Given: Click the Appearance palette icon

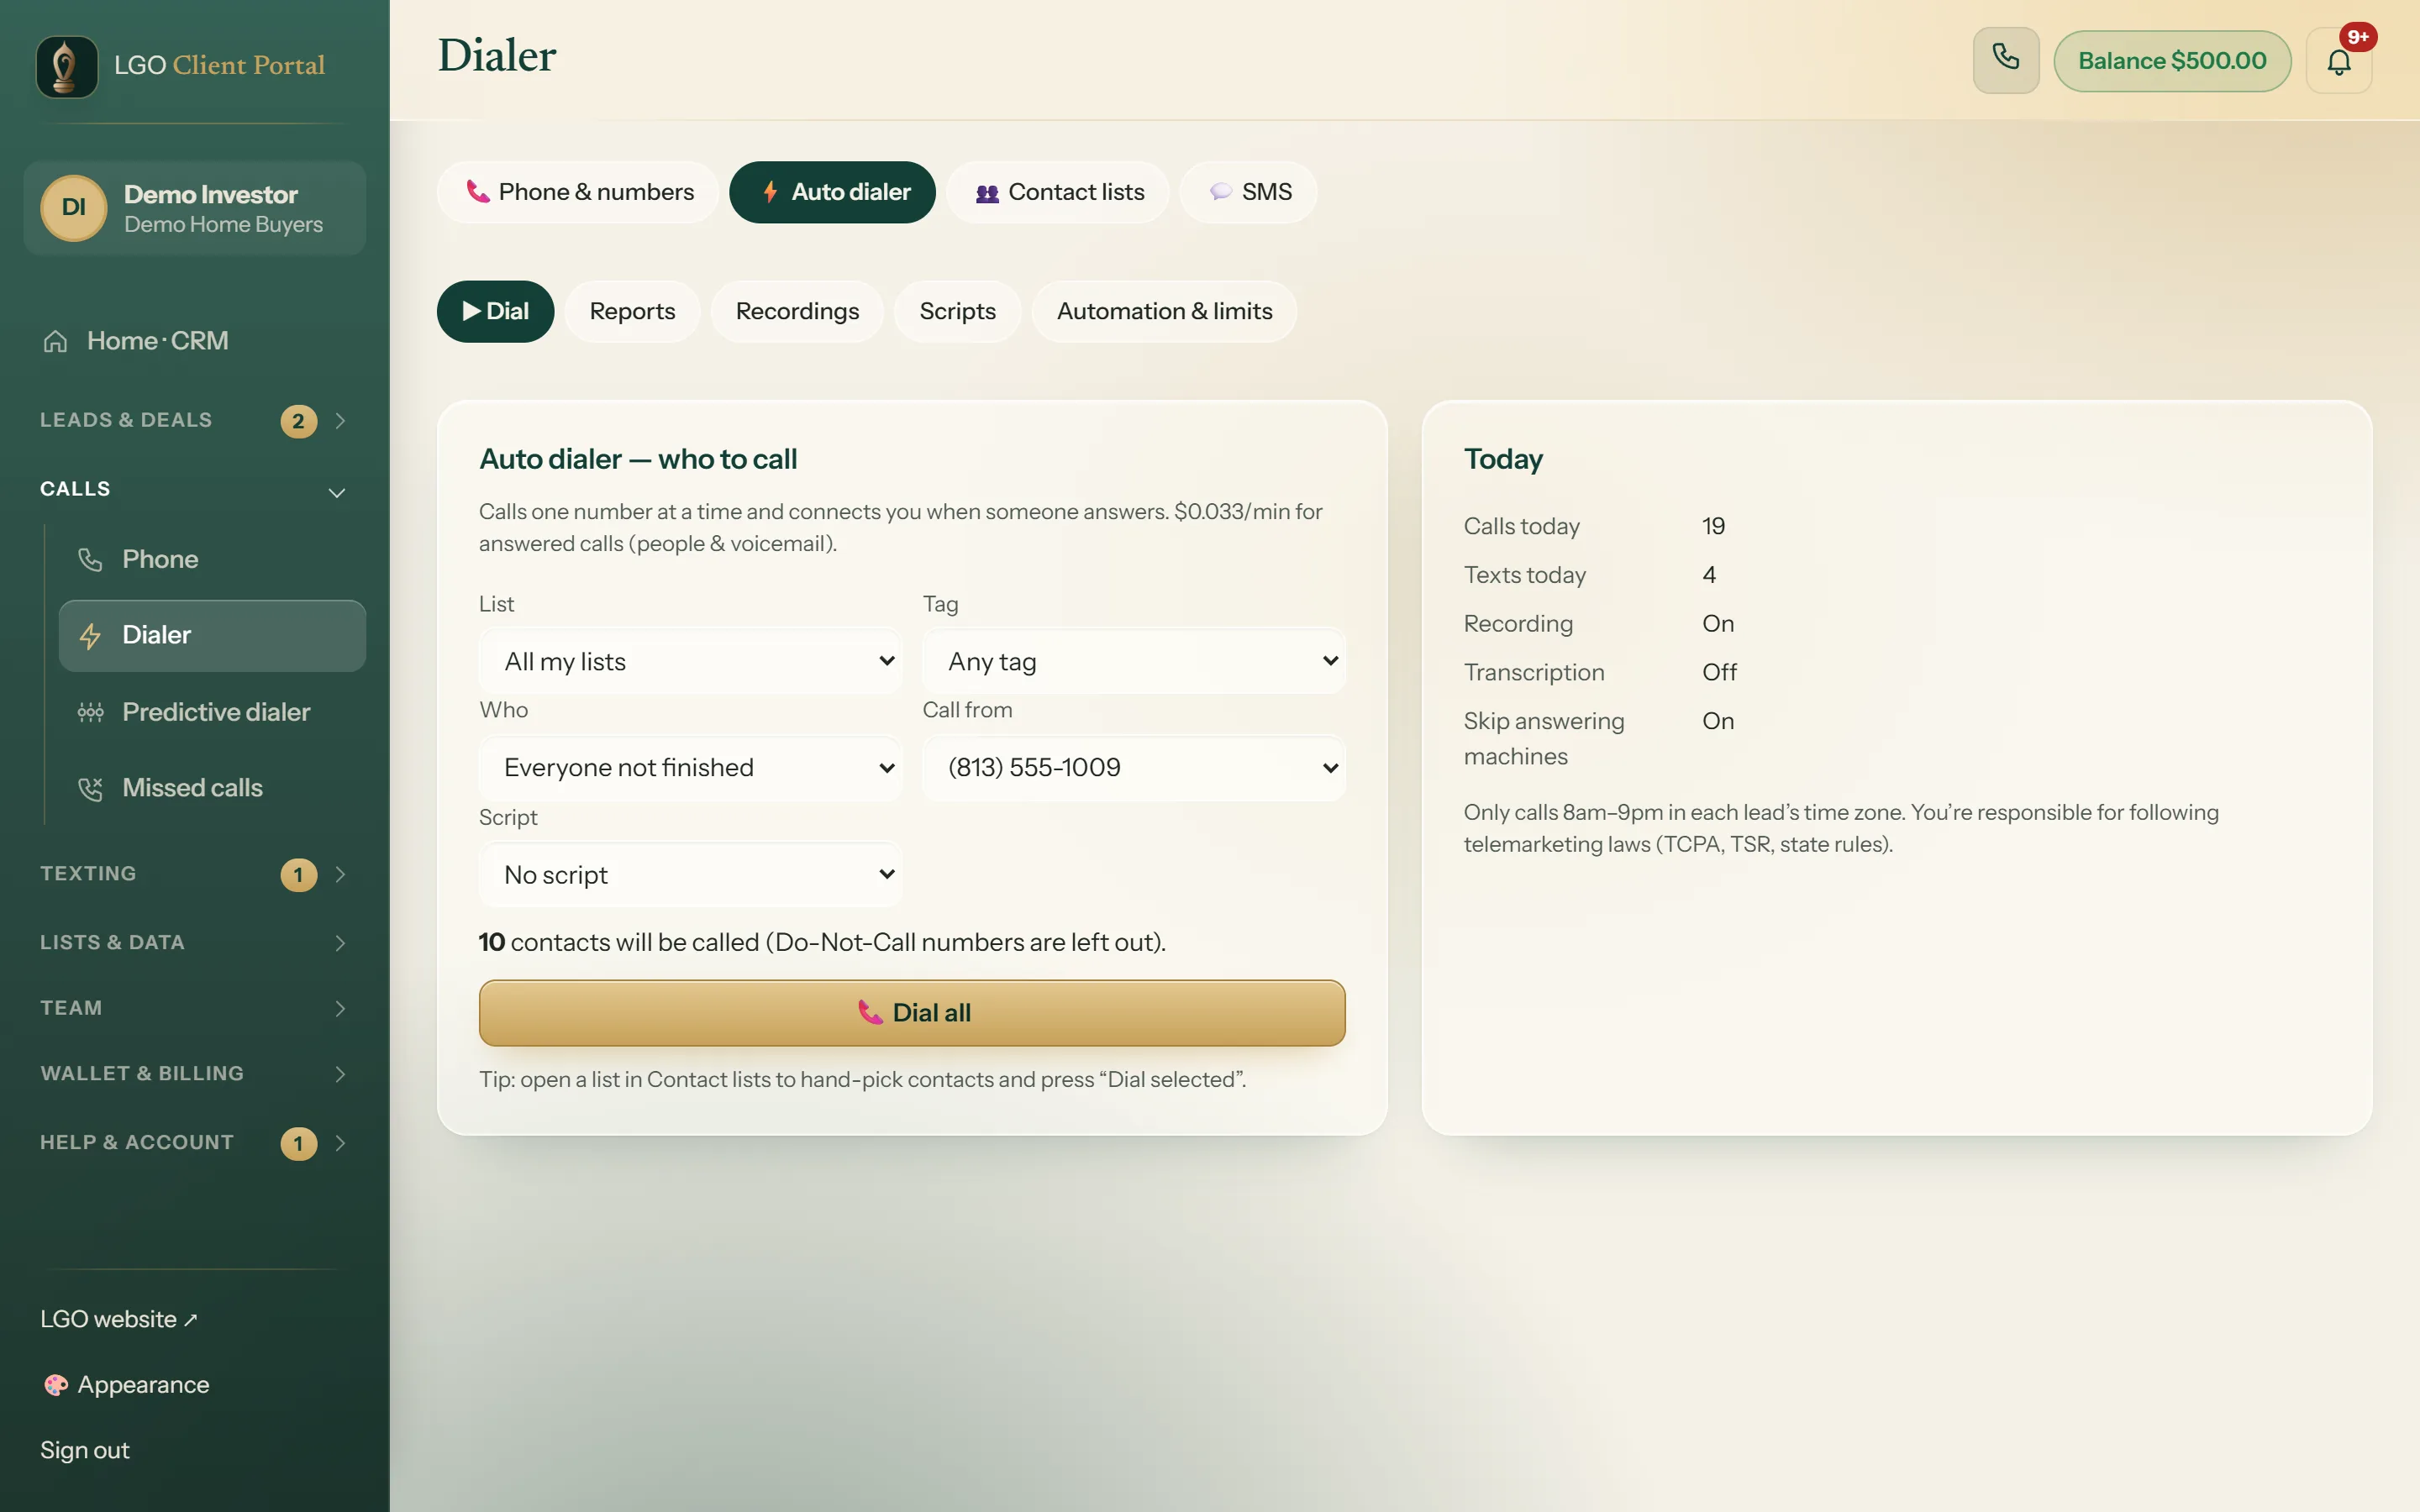Looking at the screenshot, I should [x=56, y=1385].
